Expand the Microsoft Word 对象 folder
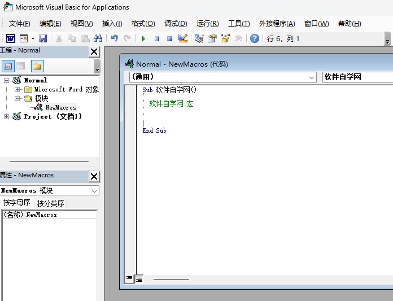Image resolution: width=393 pixels, height=301 pixels. tap(17, 89)
